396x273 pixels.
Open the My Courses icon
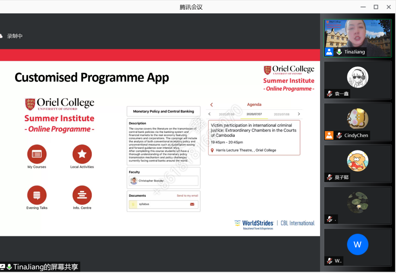(37, 154)
